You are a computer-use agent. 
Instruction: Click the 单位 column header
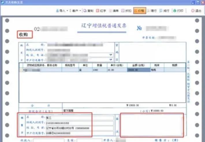click(85, 65)
